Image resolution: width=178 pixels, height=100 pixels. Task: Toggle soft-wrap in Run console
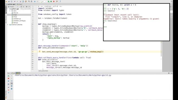[x=12, y=81]
